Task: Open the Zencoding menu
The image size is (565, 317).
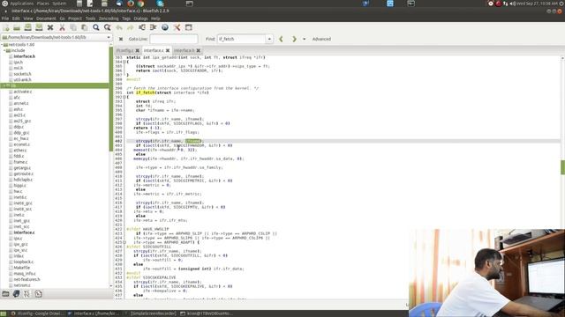Action: coord(109,18)
